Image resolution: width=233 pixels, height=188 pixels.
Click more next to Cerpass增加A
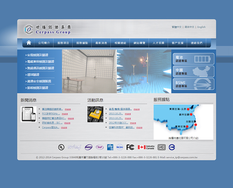[x=64, y=127]
